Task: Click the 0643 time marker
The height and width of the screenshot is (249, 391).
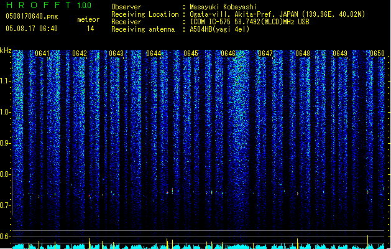Action: click(116, 54)
